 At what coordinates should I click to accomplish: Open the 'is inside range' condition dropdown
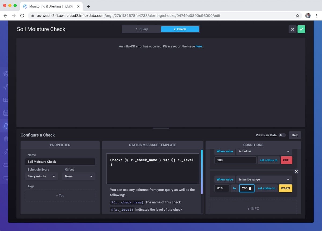coord(264,179)
